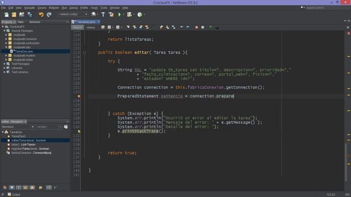Click the Last Edit icon in editor toolbar
The width and height of the screenshot is (351, 197).
(x=103, y=27)
